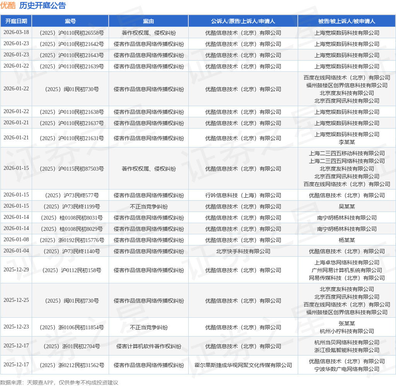Click date 2026-01-04

pos(16,251)
